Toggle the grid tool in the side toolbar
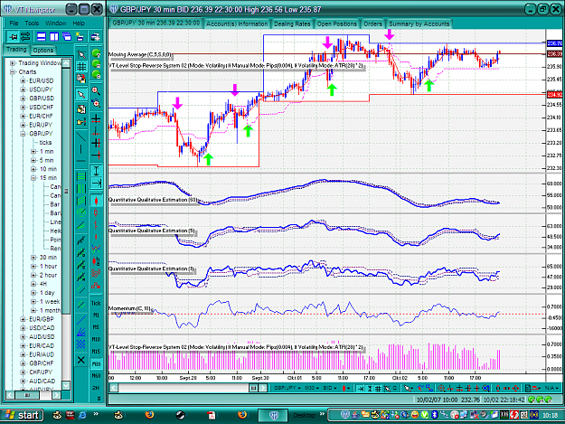The height and width of the screenshot is (424, 565). (x=81, y=66)
